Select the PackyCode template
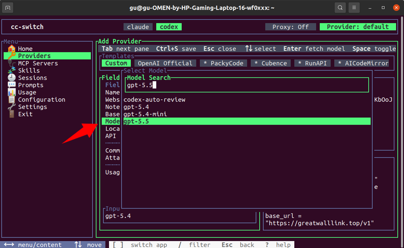The width and height of the screenshot is (404, 248). (223, 63)
